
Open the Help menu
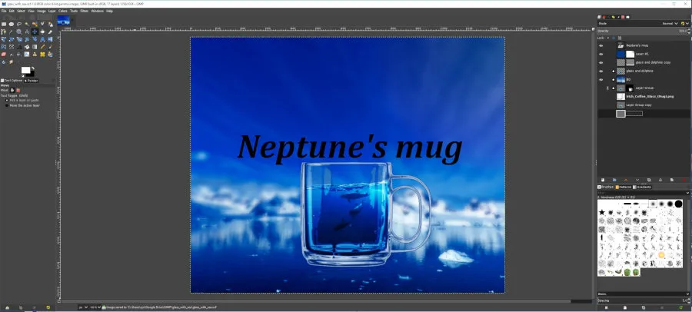(109, 11)
